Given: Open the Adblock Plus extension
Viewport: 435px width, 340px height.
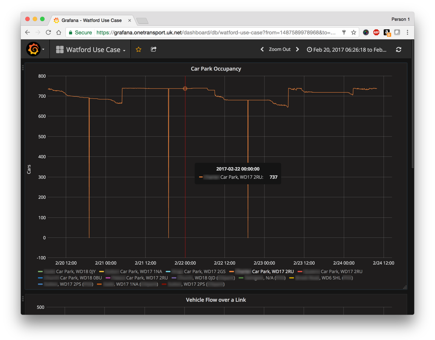Looking at the screenshot, I should (x=376, y=32).
